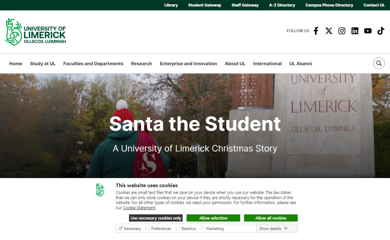
Task: Open Faculties and Departments menu
Action: click(93, 64)
